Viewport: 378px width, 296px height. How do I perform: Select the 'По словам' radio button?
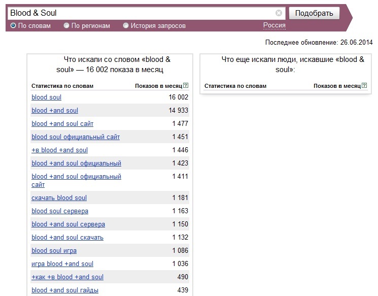point(13,25)
